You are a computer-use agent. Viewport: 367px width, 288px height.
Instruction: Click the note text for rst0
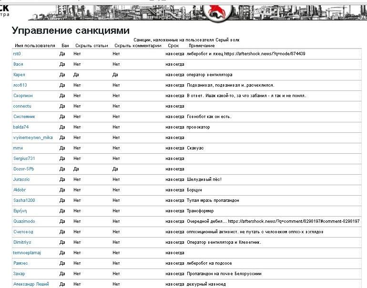click(x=246, y=54)
